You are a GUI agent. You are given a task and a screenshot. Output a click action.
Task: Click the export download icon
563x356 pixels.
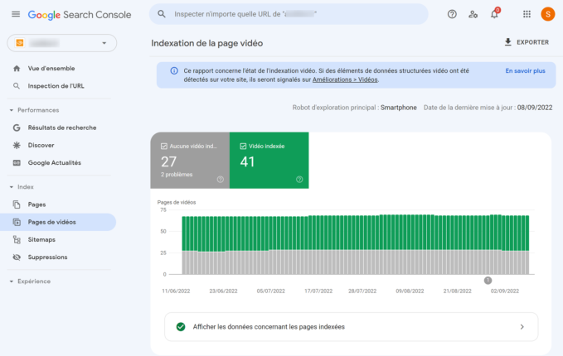pos(507,42)
